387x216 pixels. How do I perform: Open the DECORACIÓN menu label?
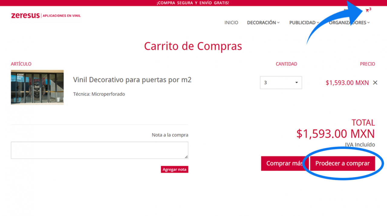click(x=261, y=23)
